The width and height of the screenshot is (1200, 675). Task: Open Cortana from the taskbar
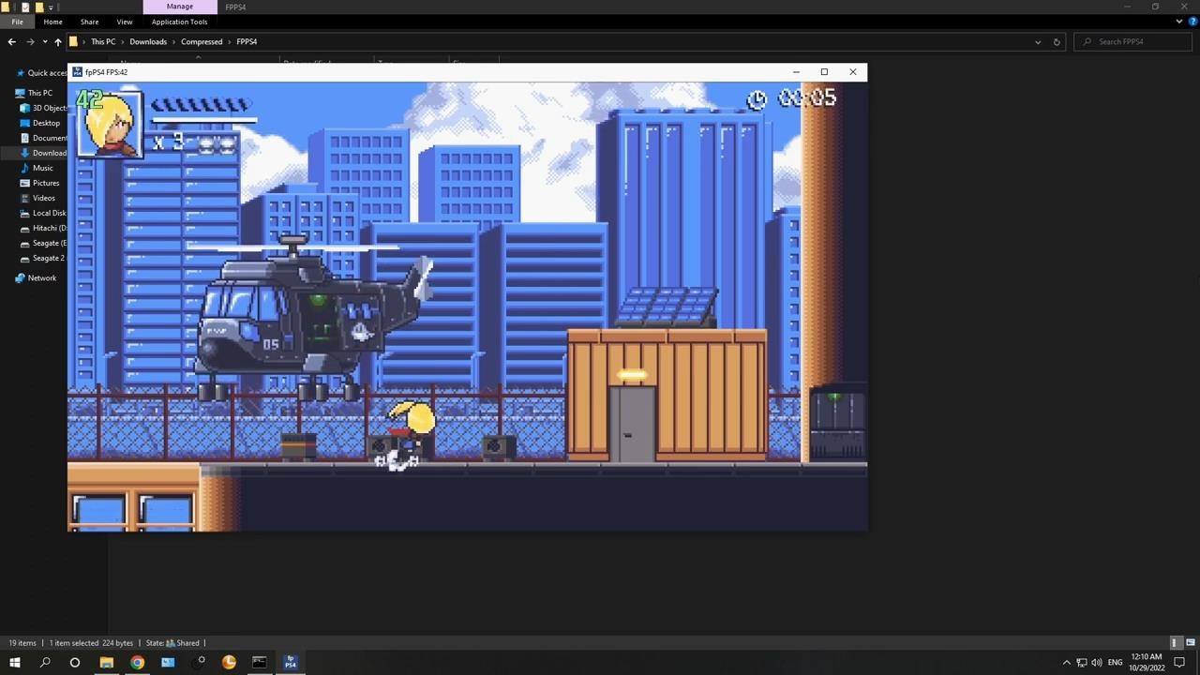(75, 662)
